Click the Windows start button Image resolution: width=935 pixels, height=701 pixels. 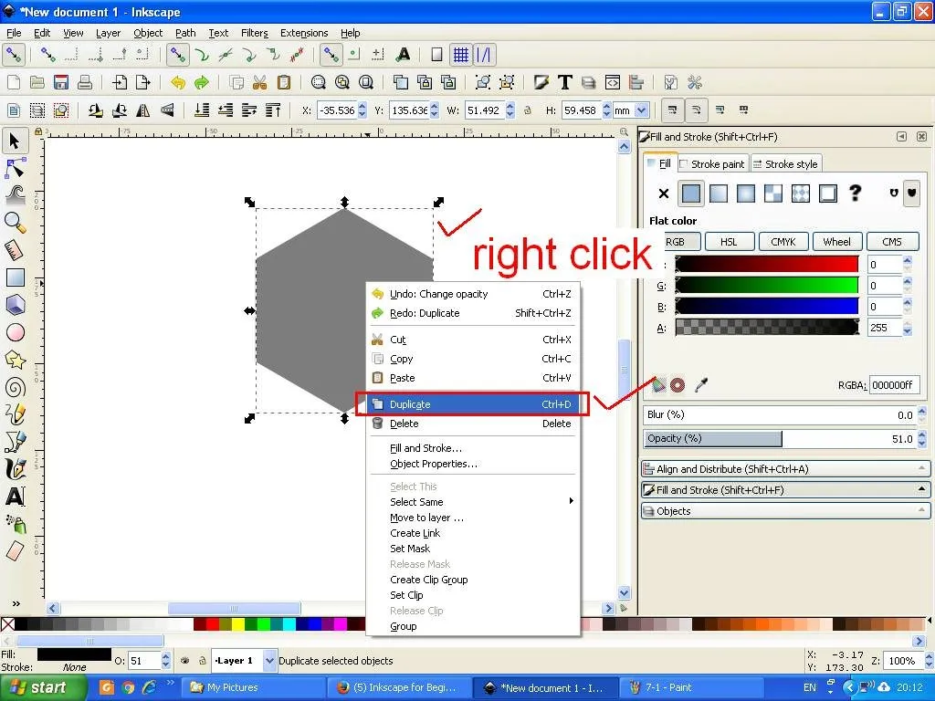(42, 688)
